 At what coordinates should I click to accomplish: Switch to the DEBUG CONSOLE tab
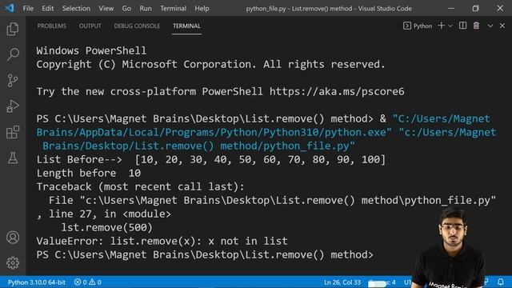137,26
